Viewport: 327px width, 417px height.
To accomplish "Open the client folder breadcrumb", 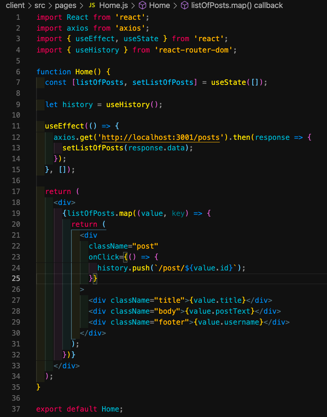I will (15, 5).
